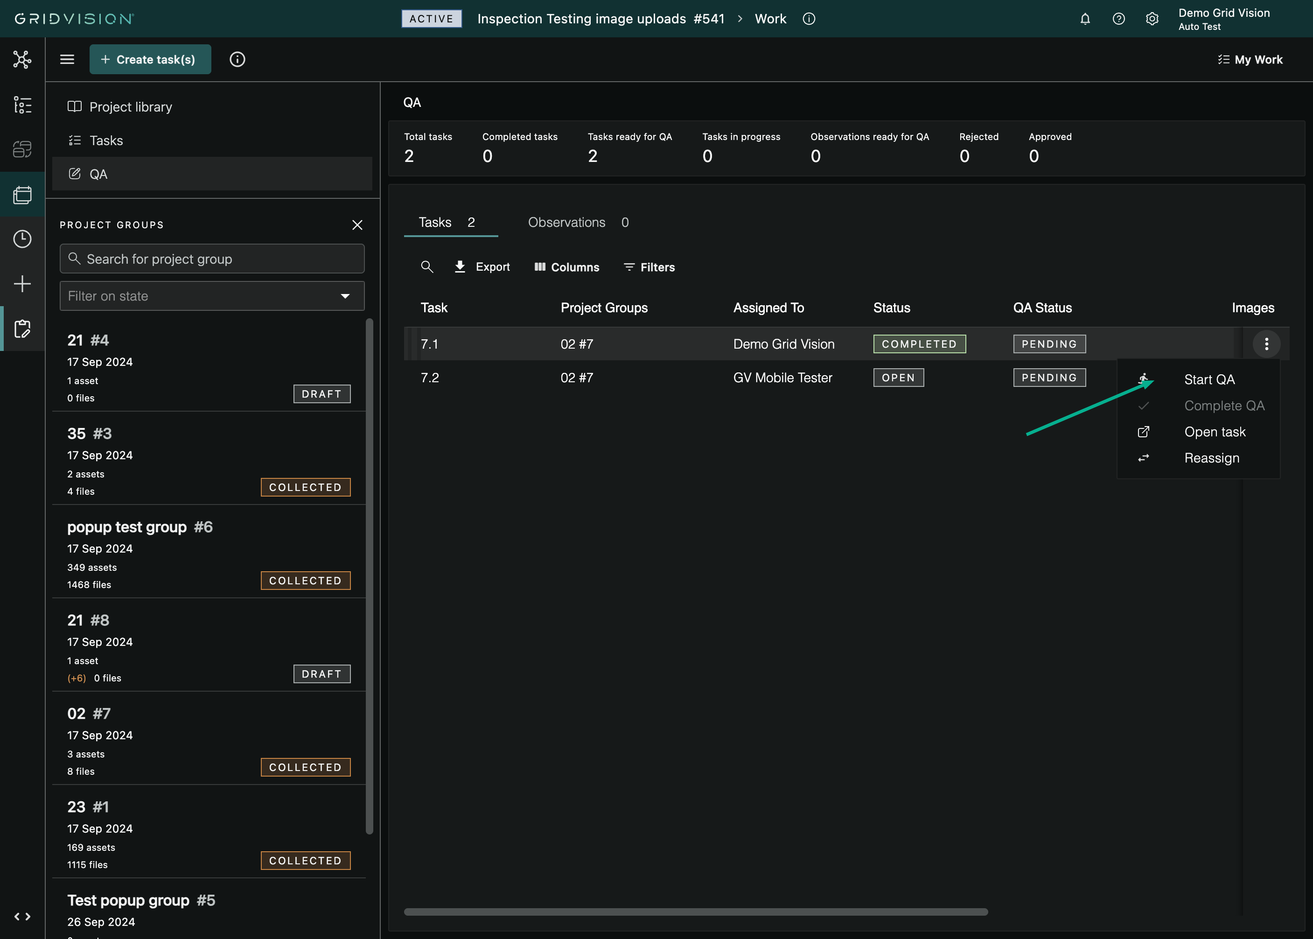The height and width of the screenshot is (939, 1313).
Task: Click the plus icon in sidebar
Action: [22, 283]
